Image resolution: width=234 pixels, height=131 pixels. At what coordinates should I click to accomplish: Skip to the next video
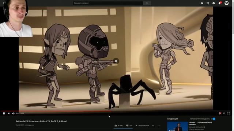pyautogui.click(x=9, y=113)
